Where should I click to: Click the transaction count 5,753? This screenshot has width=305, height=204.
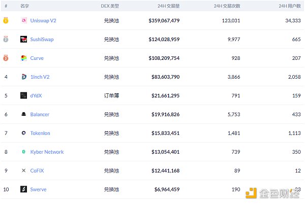tap(234, 114)
